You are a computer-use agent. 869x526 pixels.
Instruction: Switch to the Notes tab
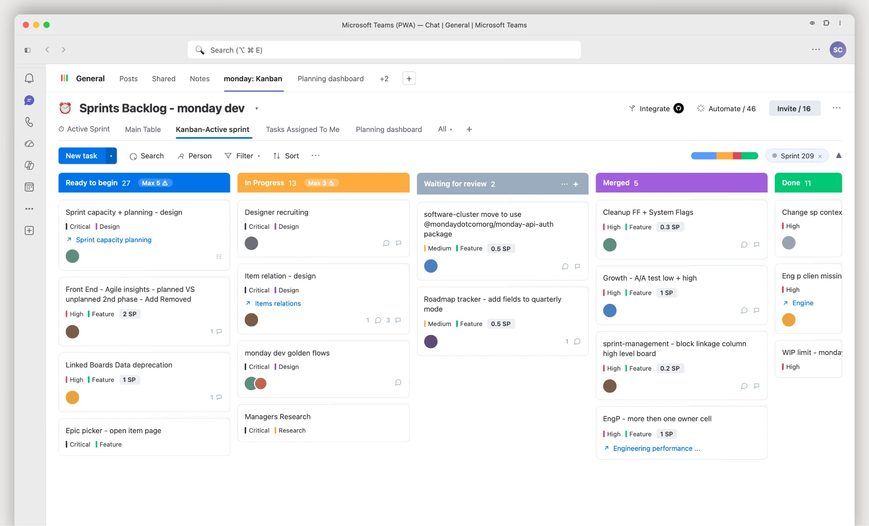click(200, 79)
